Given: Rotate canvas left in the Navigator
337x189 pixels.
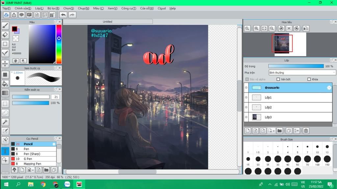Looking at the screenshot, I should 281,28.
